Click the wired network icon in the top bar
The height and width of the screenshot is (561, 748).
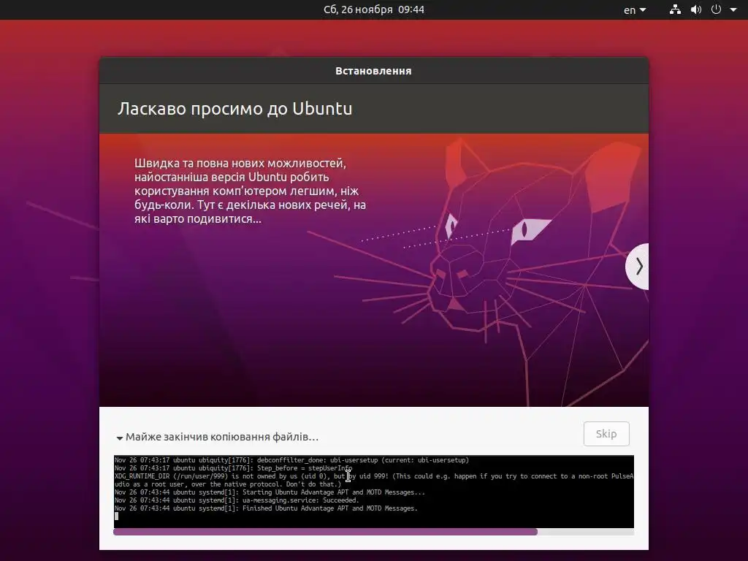click(675, 9)
